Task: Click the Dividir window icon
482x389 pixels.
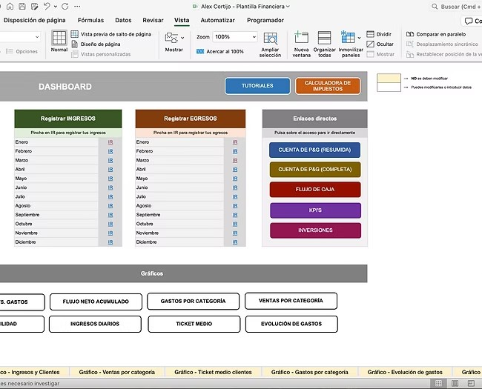Action: pyautogui.click(x=371, y=34)
